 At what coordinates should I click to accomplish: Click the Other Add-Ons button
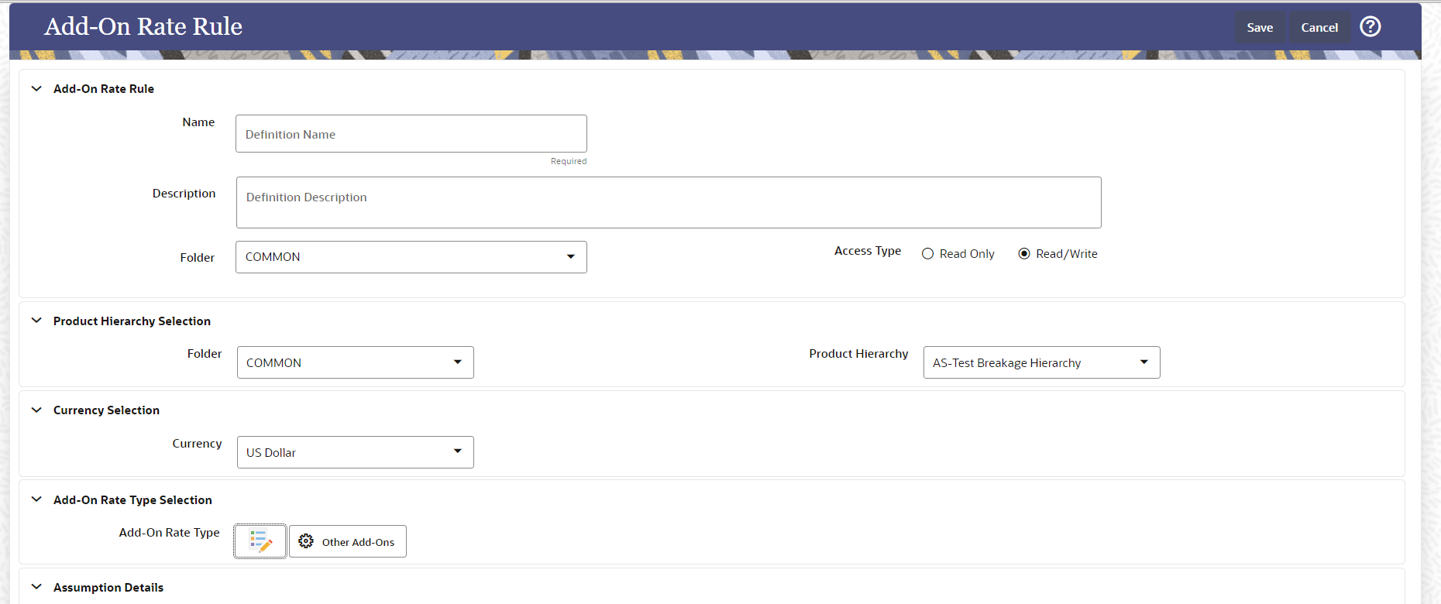pyautogui.click(x=347, y=541)
